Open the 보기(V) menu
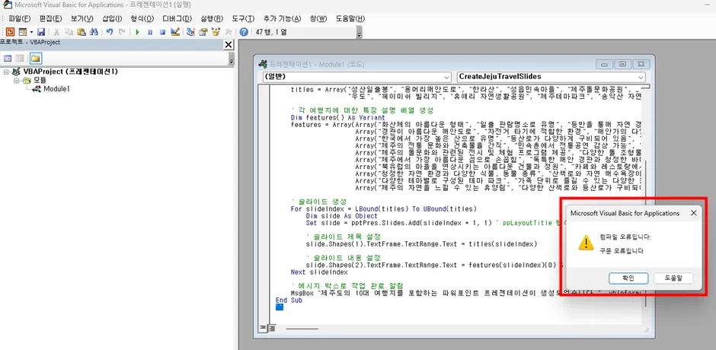716x350 pixels. [x=82, y=19]
